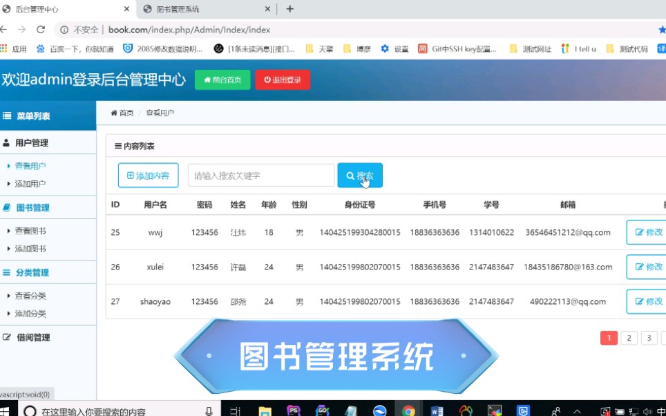This screenshot has height=416, width=666.
Task: Click the edit icon next to 借阅管理
Action: (x=7, y=337)
